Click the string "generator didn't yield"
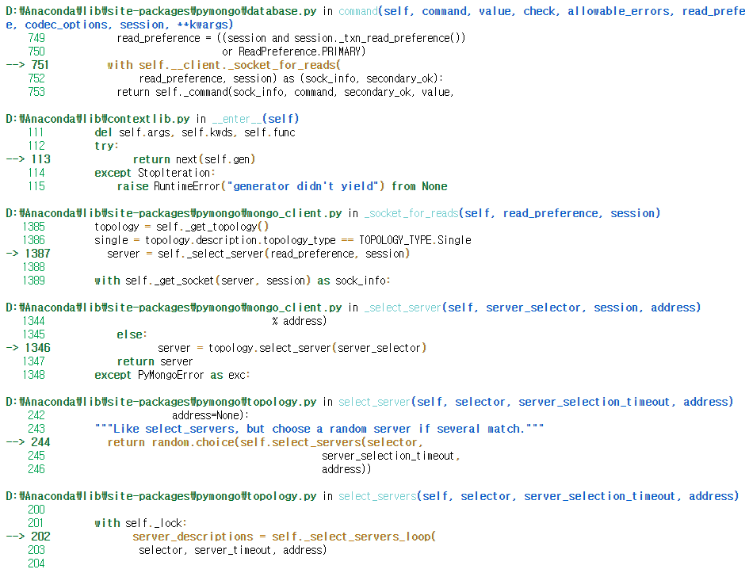The width and height of the screenshot is (745, 573). (x=303, y=186)
